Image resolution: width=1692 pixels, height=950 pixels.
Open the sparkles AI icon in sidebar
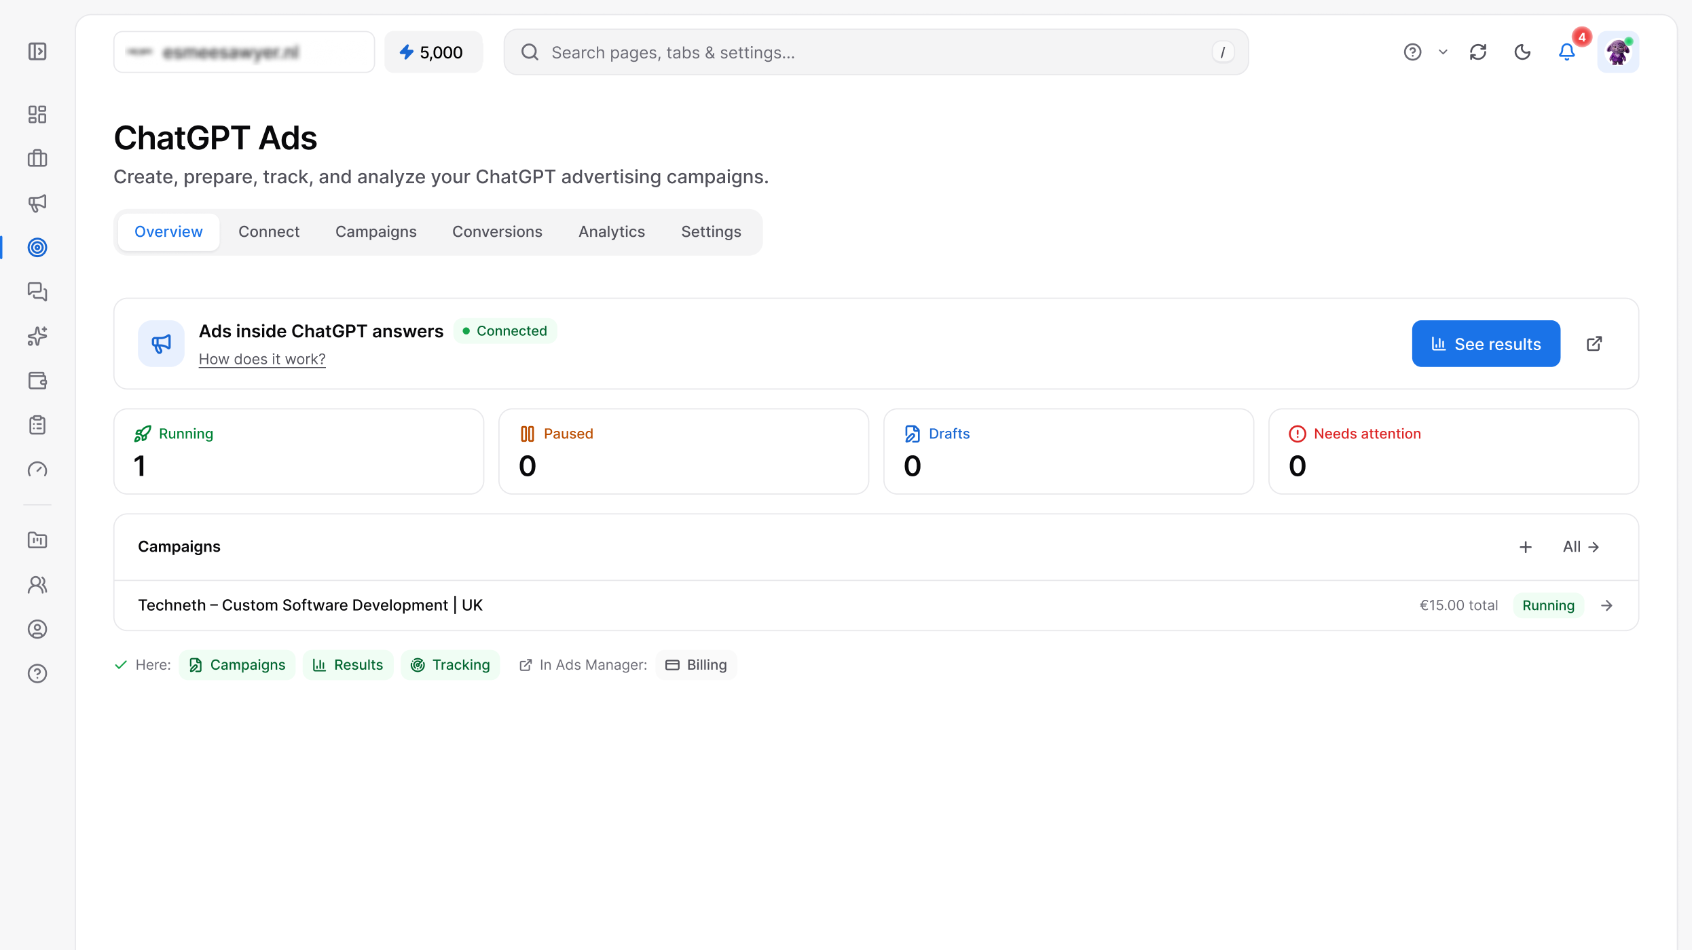[37, 336]
